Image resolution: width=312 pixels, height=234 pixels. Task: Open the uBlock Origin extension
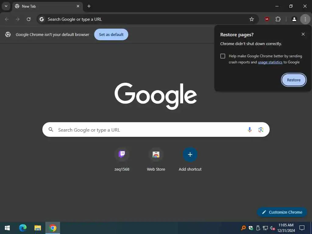pyautogui.click(x=267, y=19)
